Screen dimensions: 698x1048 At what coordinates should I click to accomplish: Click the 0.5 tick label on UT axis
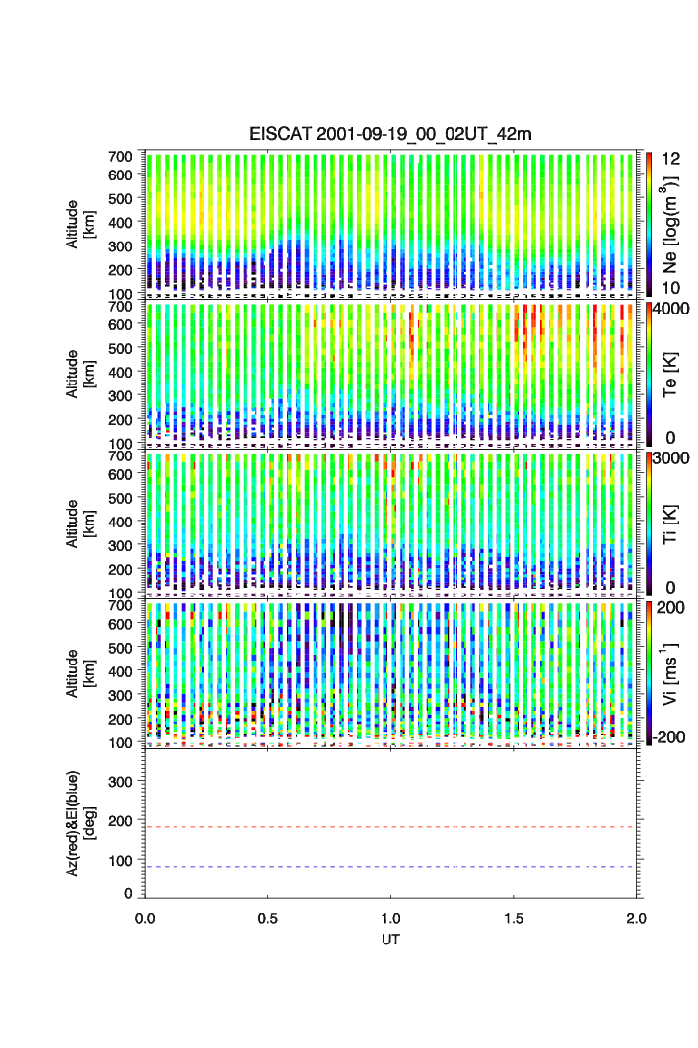[267, 917]
